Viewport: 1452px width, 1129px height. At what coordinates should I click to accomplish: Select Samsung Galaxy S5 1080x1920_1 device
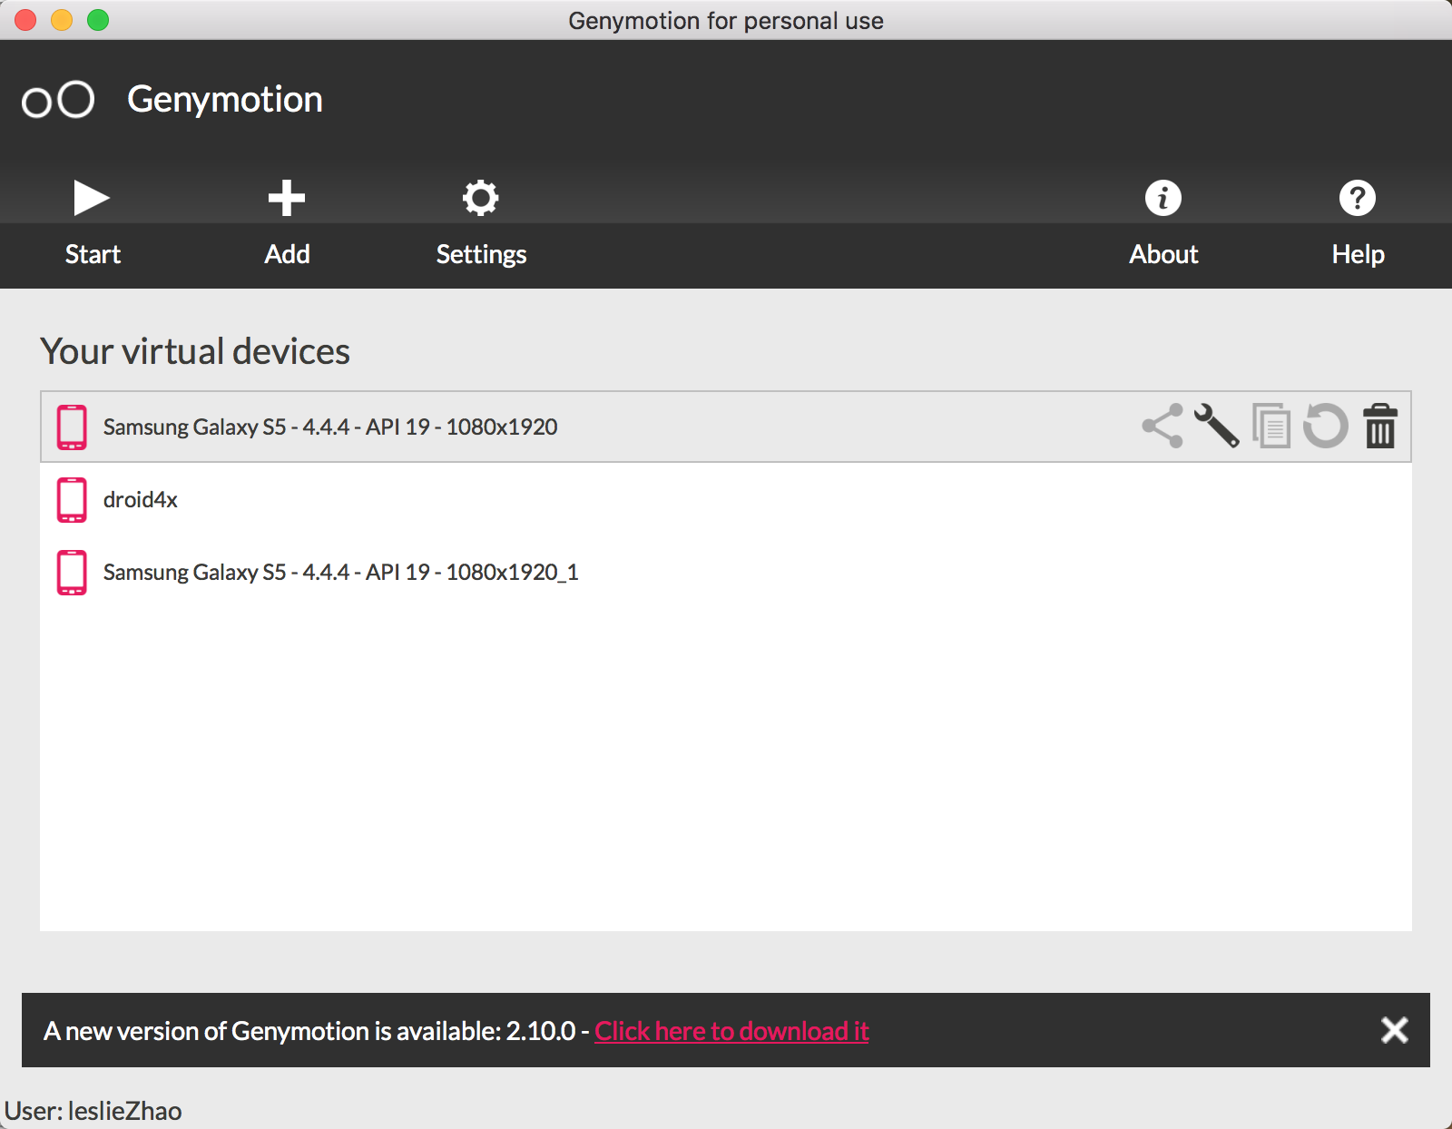click(725, 572)
